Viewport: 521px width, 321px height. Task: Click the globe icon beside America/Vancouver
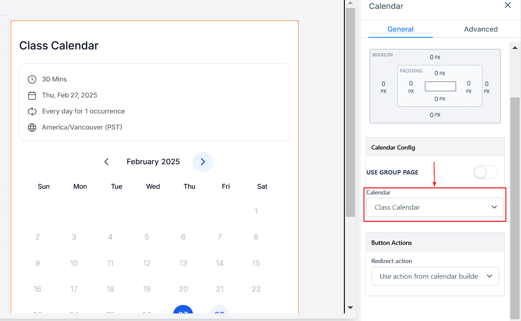(32, 127)
